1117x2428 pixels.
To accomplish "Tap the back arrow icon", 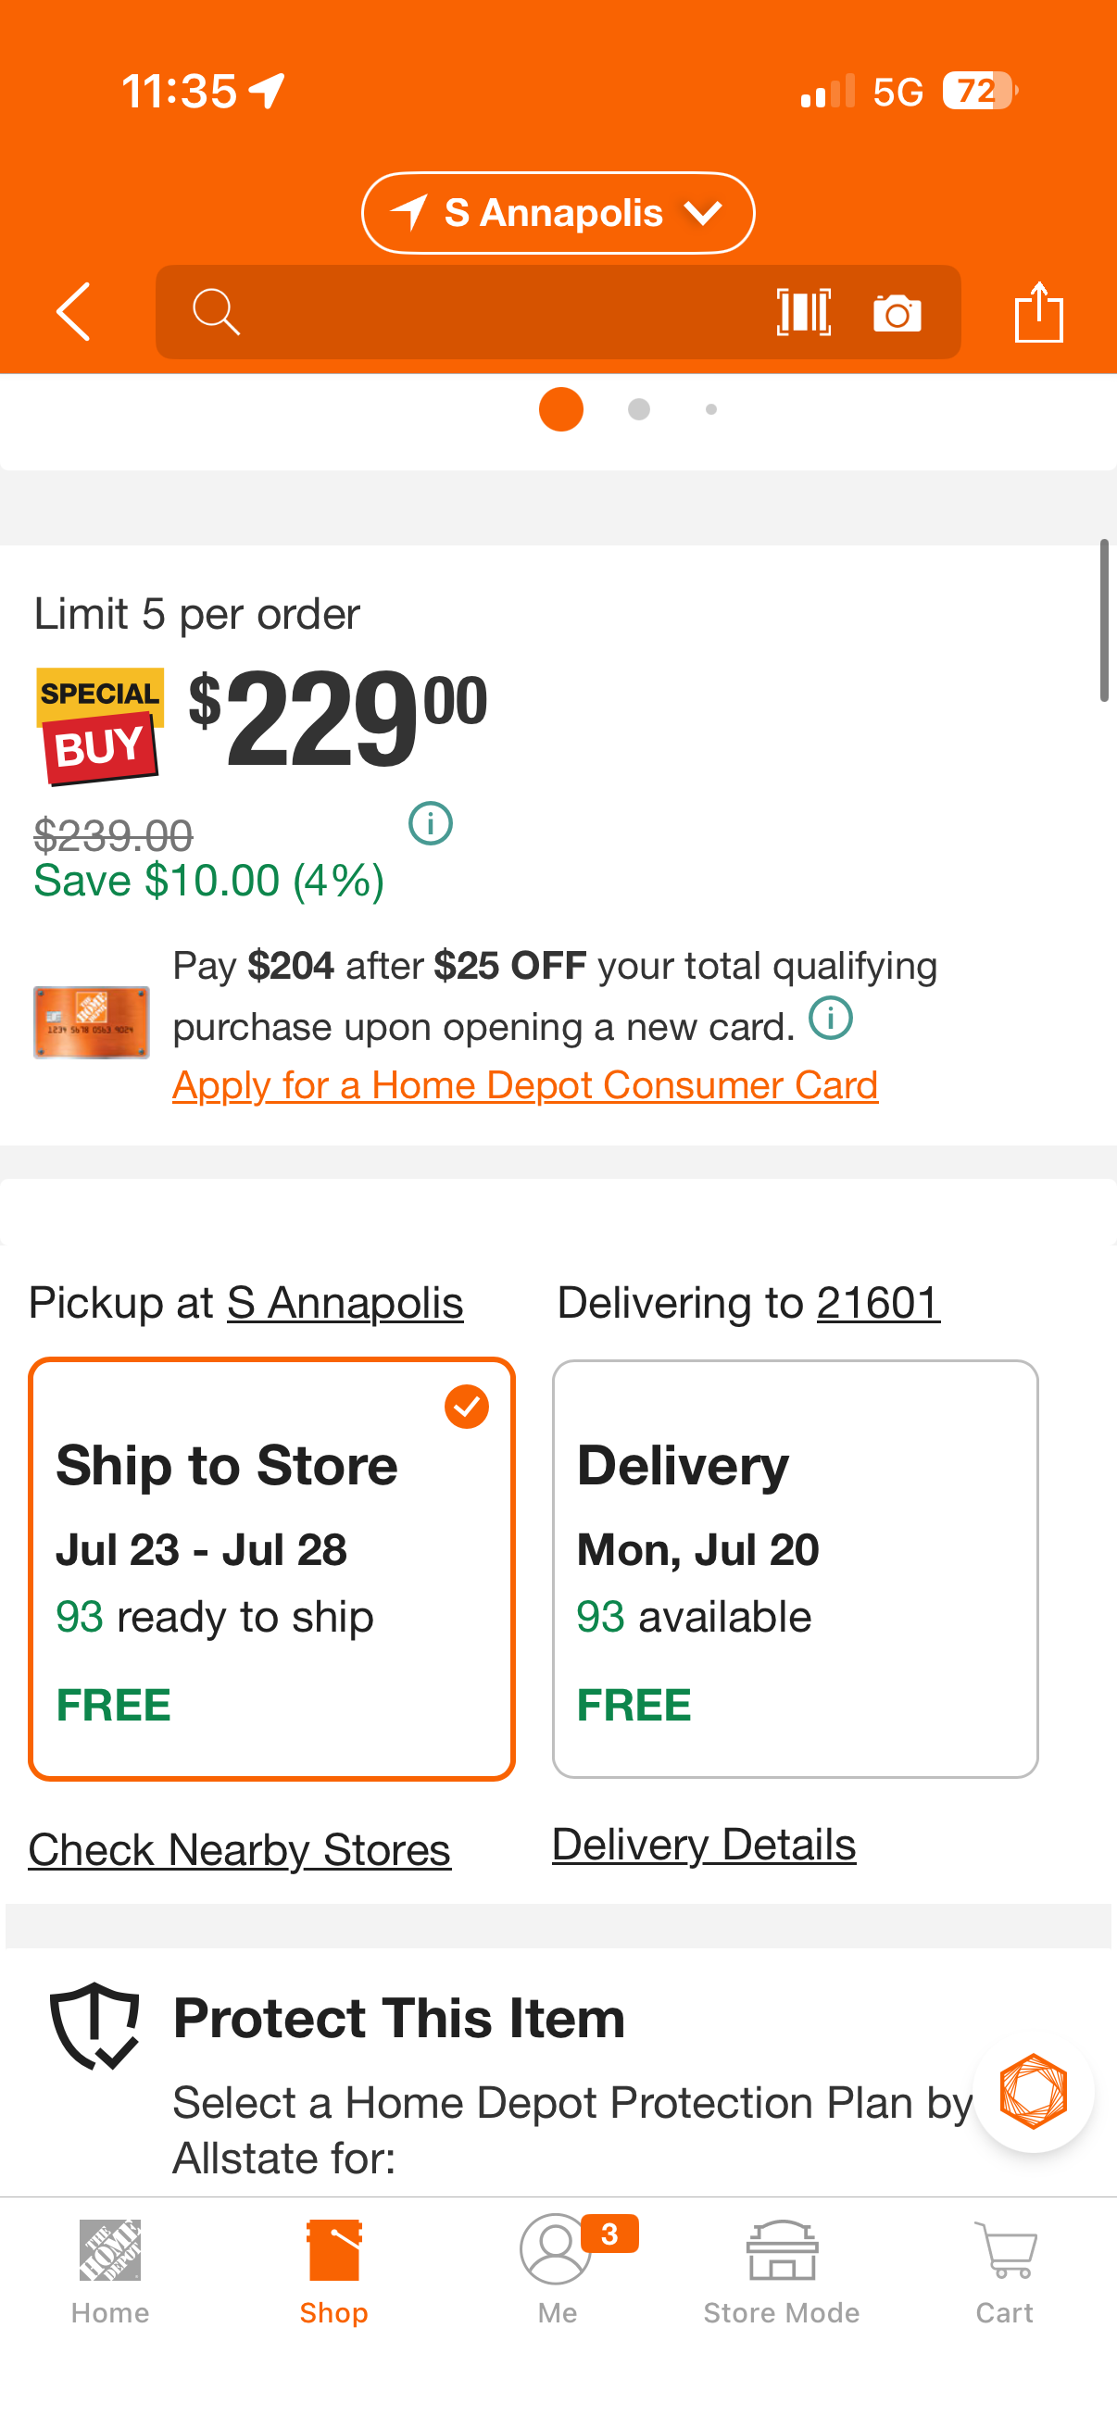I will [73, 312].
